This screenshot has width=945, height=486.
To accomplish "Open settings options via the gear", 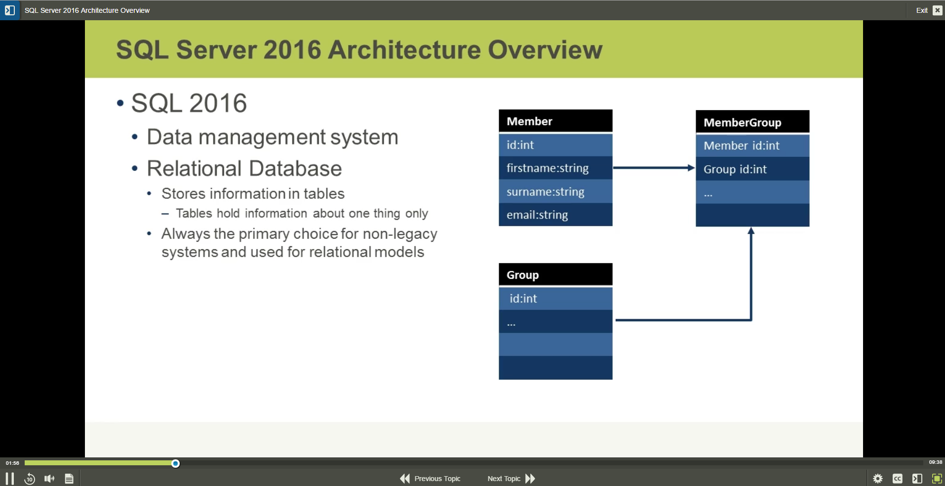I will (x=878, y=478).
